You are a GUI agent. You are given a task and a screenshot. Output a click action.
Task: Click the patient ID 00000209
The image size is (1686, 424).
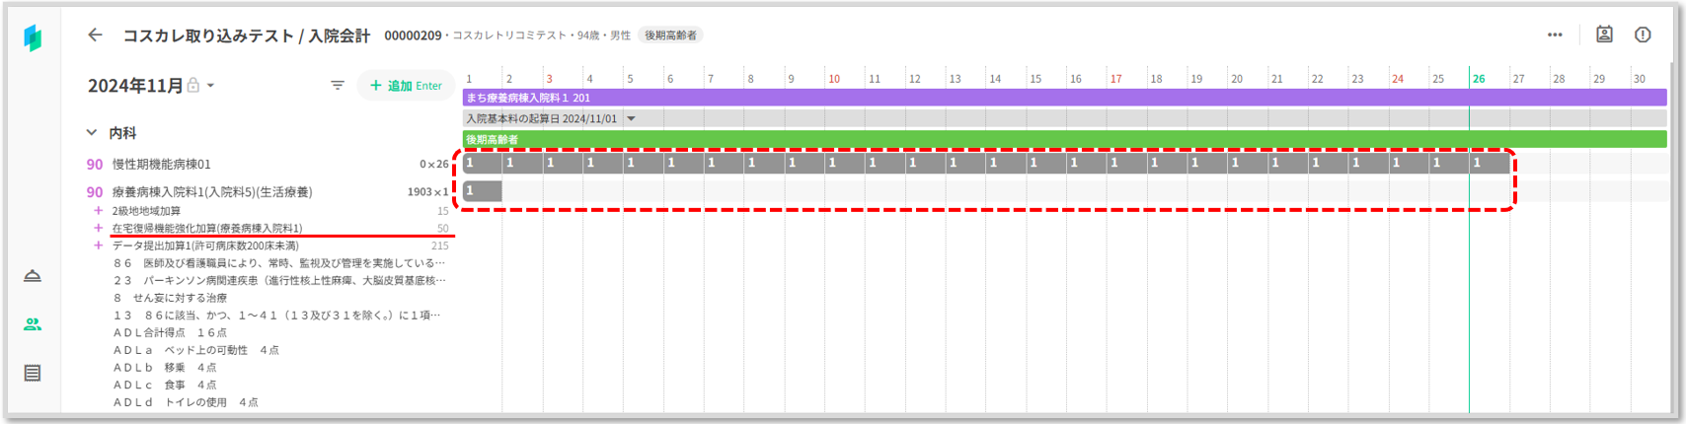[413, 35]
